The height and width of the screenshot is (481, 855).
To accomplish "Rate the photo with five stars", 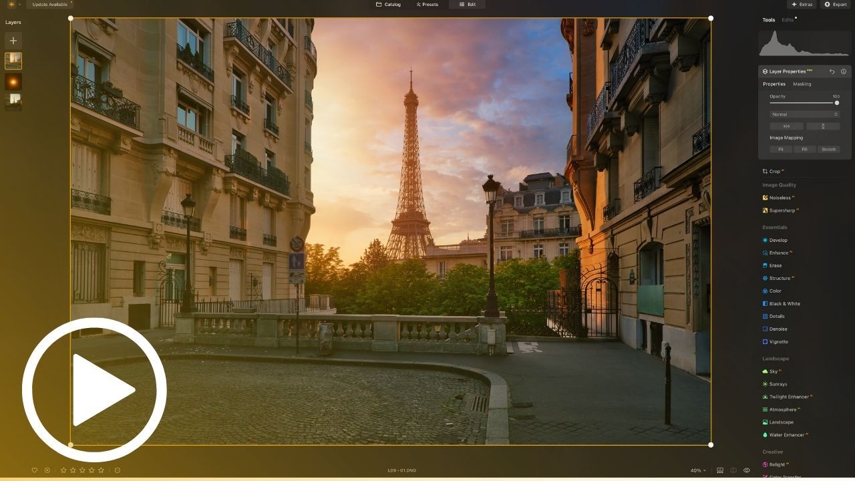I will (x=101, y=470).
